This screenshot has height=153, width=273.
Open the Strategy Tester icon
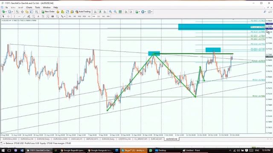pos(37,12)
